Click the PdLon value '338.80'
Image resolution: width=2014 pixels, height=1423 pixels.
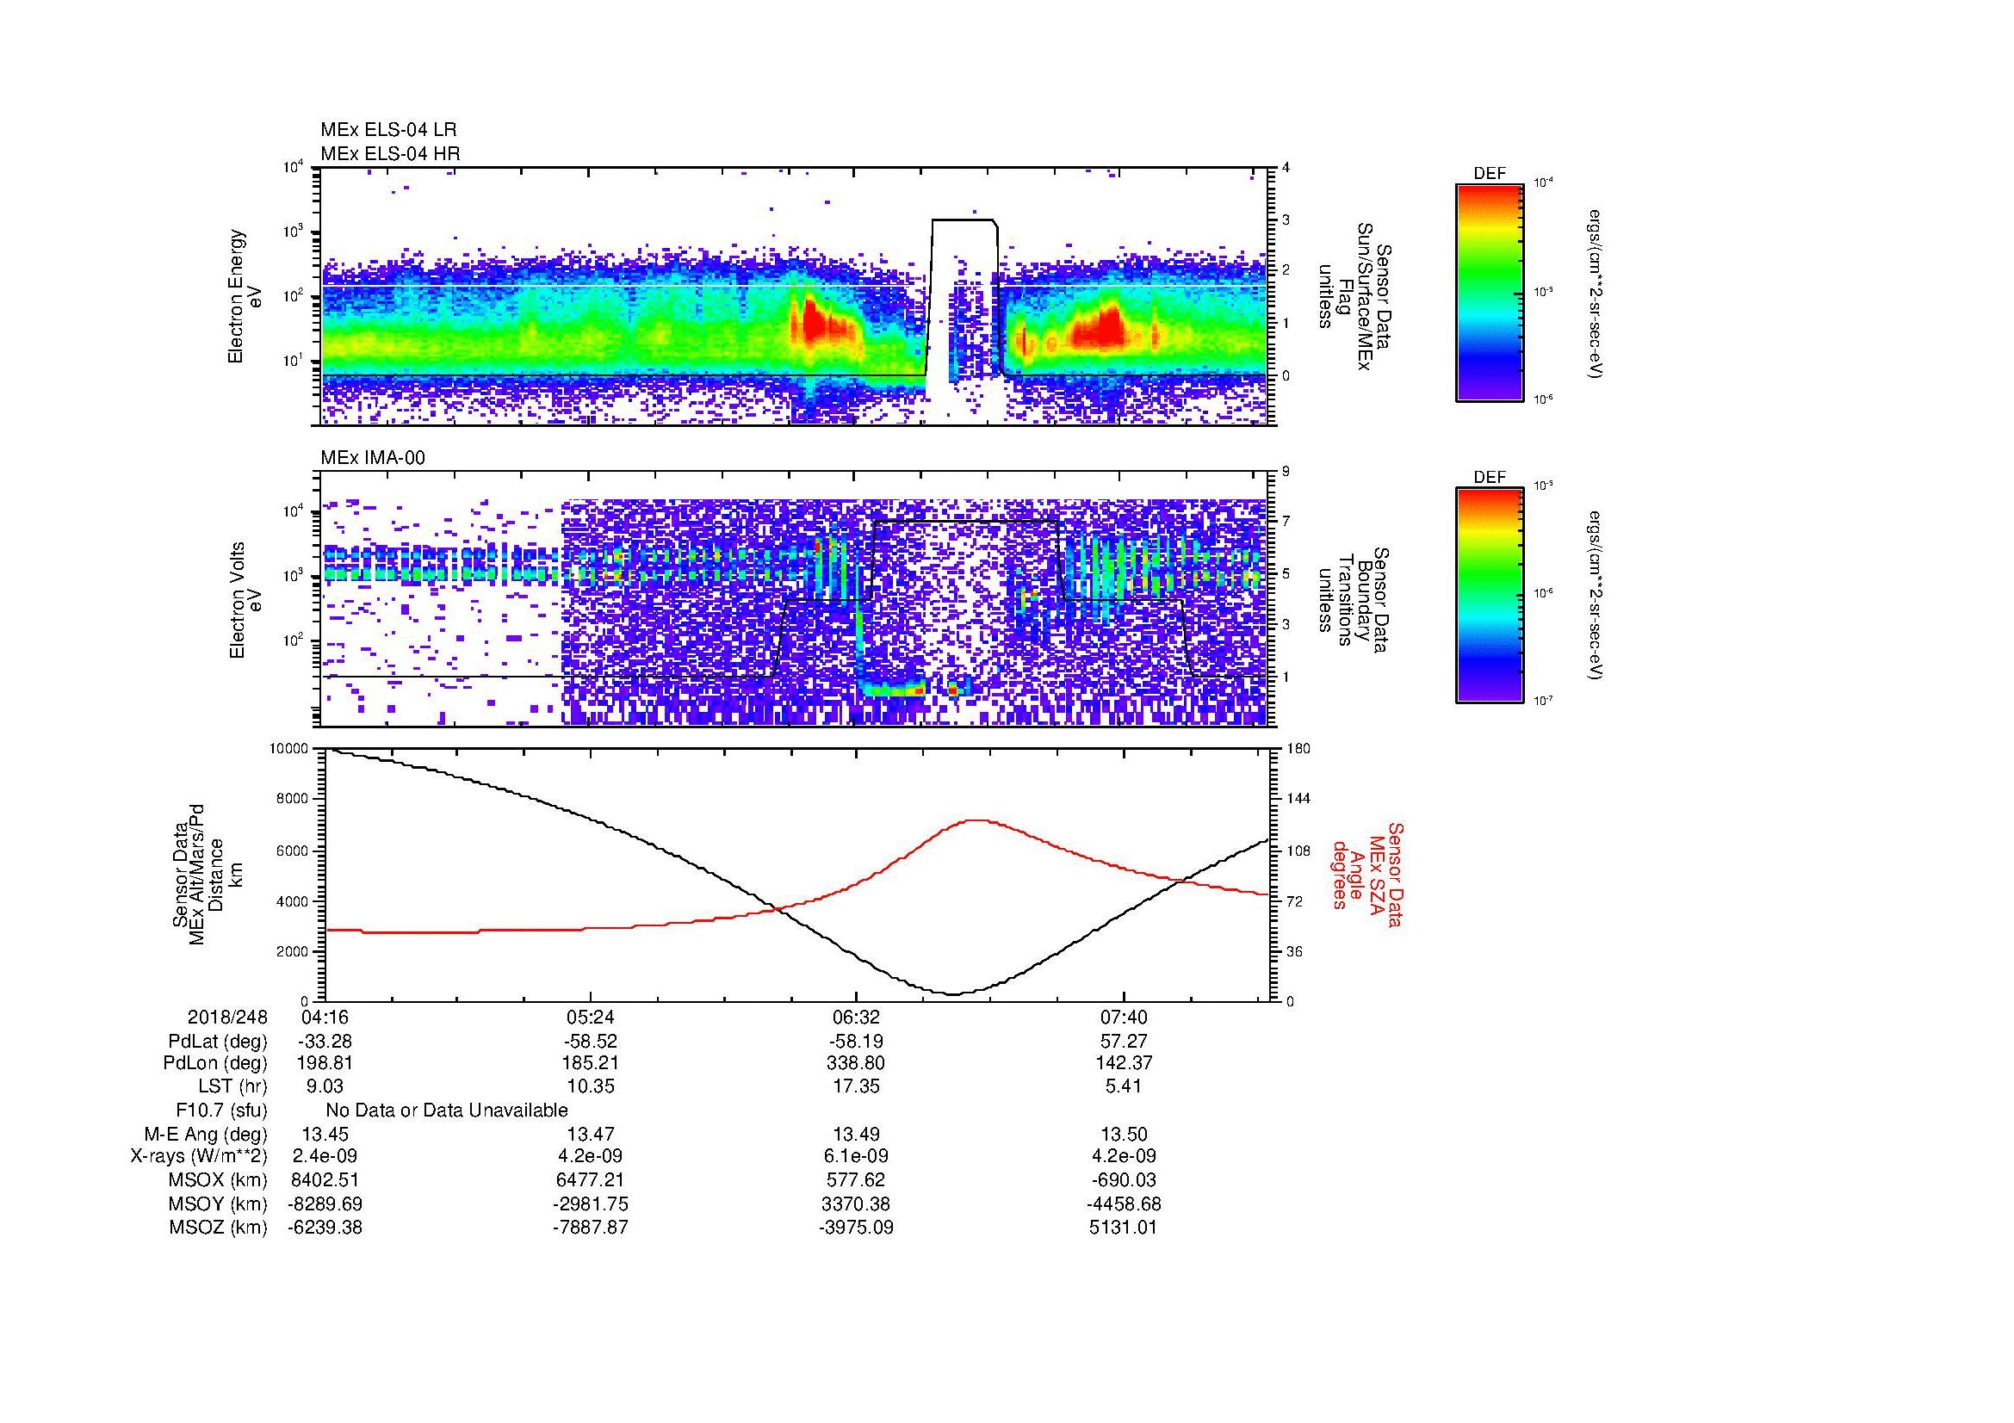[856, 1063]
